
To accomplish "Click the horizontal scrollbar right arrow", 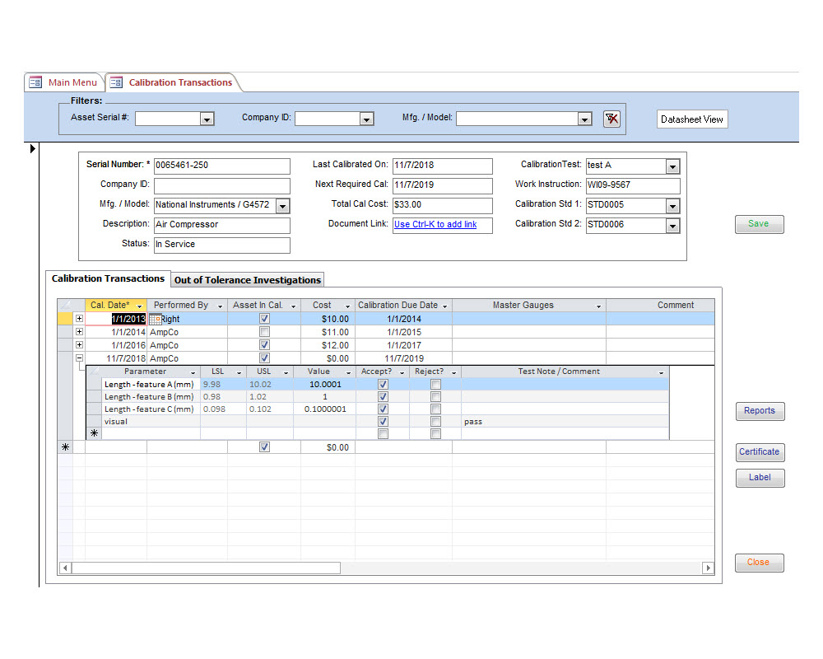I will click(x=708, y=568).
